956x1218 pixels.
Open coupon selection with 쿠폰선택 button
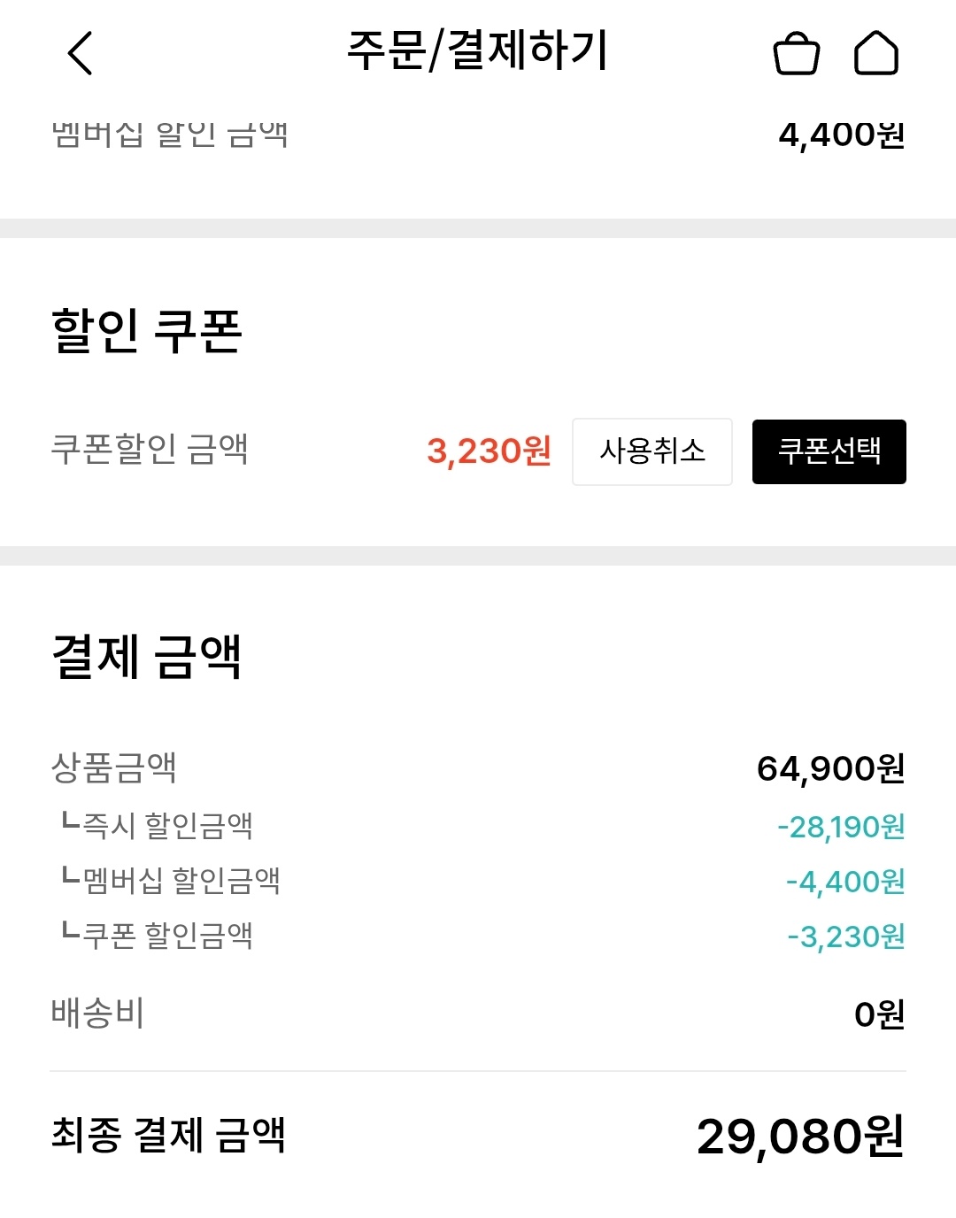coord(829,451)
